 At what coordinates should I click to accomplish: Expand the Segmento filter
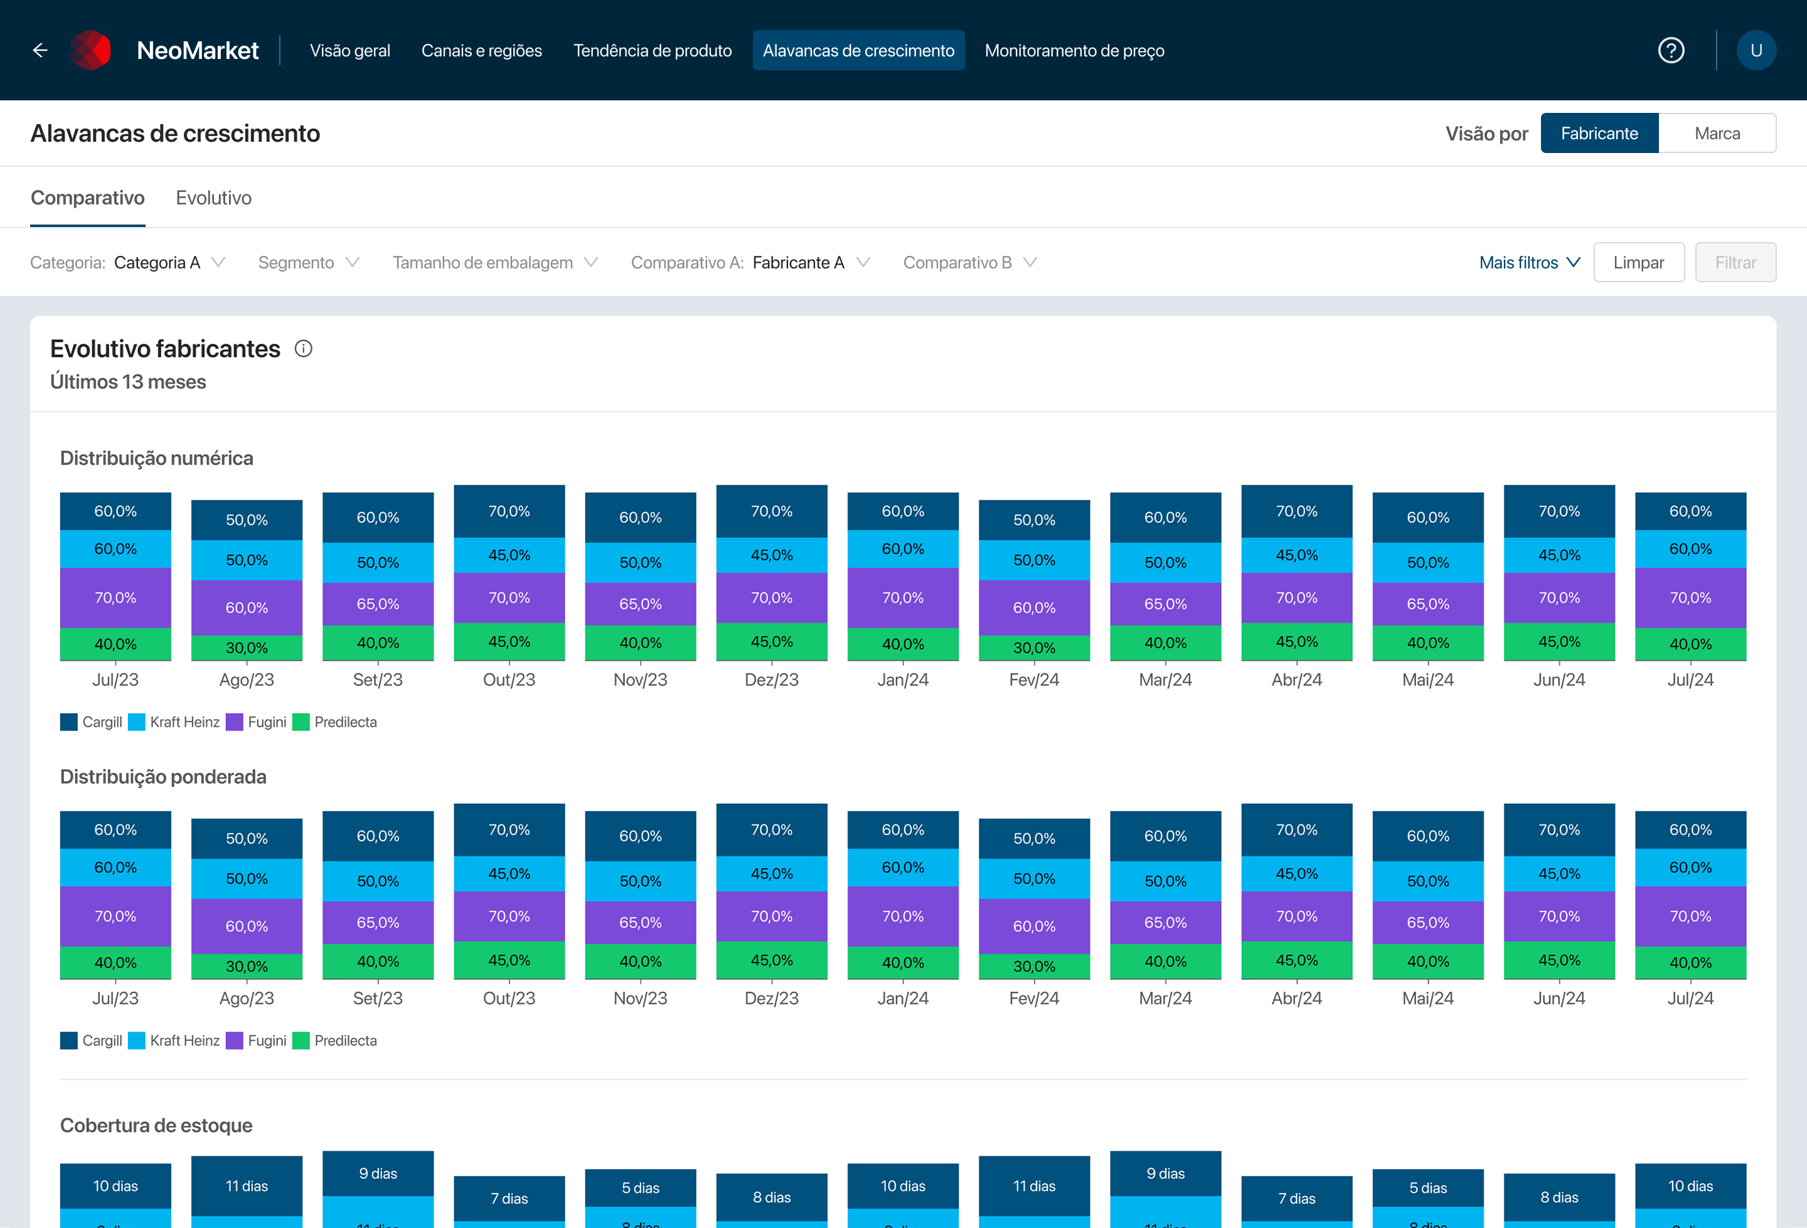click(x=309, y=263)
